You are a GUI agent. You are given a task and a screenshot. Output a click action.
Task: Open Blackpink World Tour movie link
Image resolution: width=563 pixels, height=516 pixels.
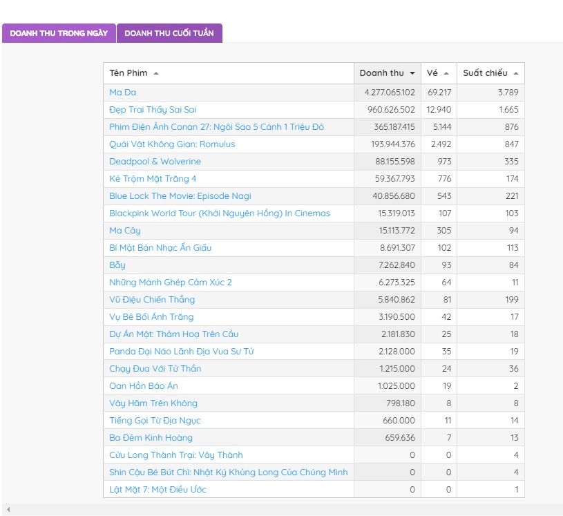(220, 213)
